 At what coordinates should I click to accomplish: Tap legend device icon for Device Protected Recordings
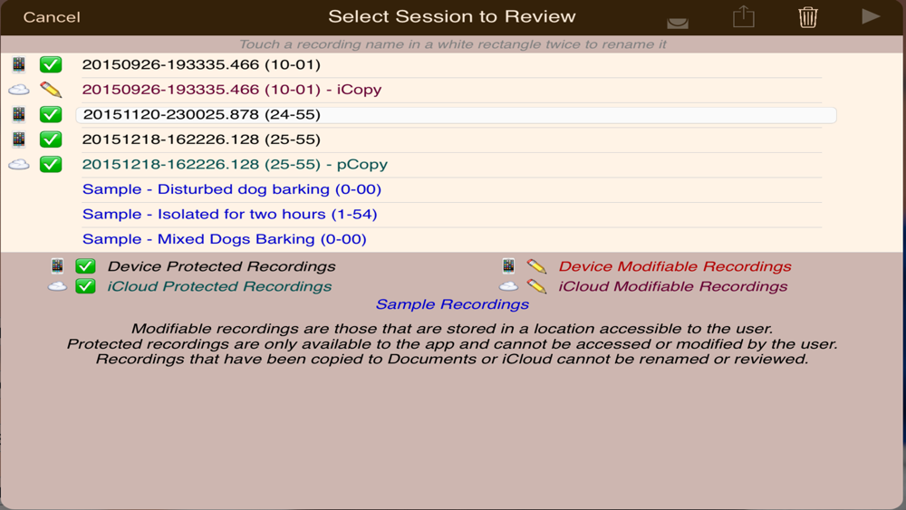click(x=57, y=266)
